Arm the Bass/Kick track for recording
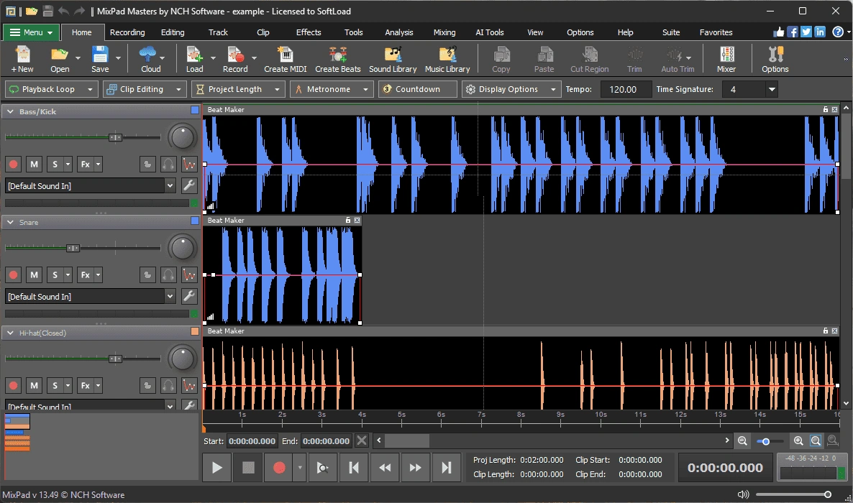The height and width of the screenshot is (503, 853). coord(14,165)
